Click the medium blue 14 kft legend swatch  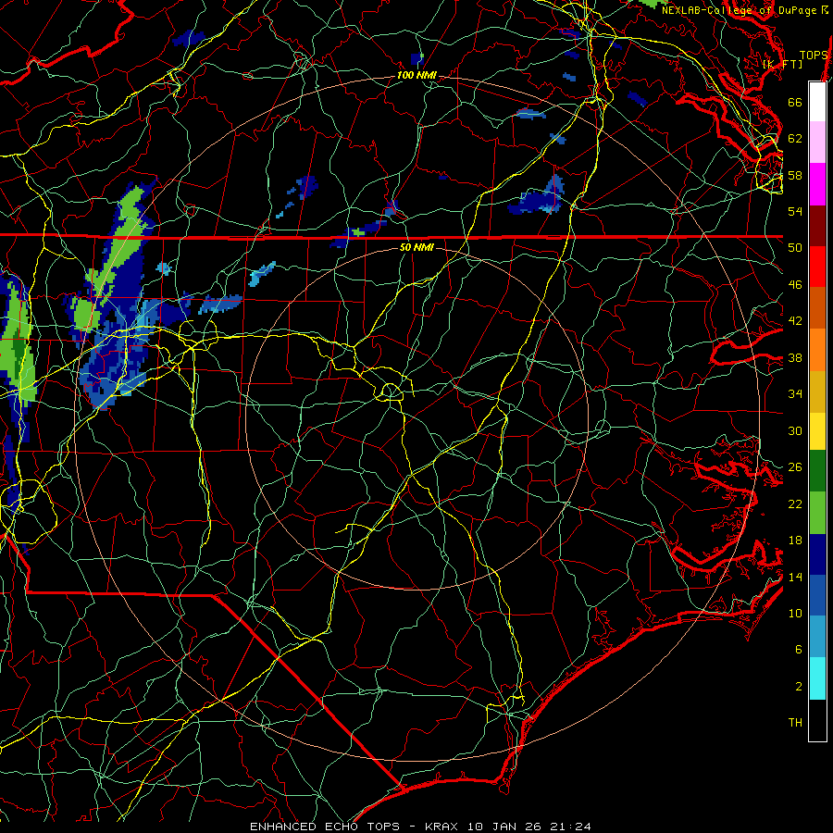point(817,595)
